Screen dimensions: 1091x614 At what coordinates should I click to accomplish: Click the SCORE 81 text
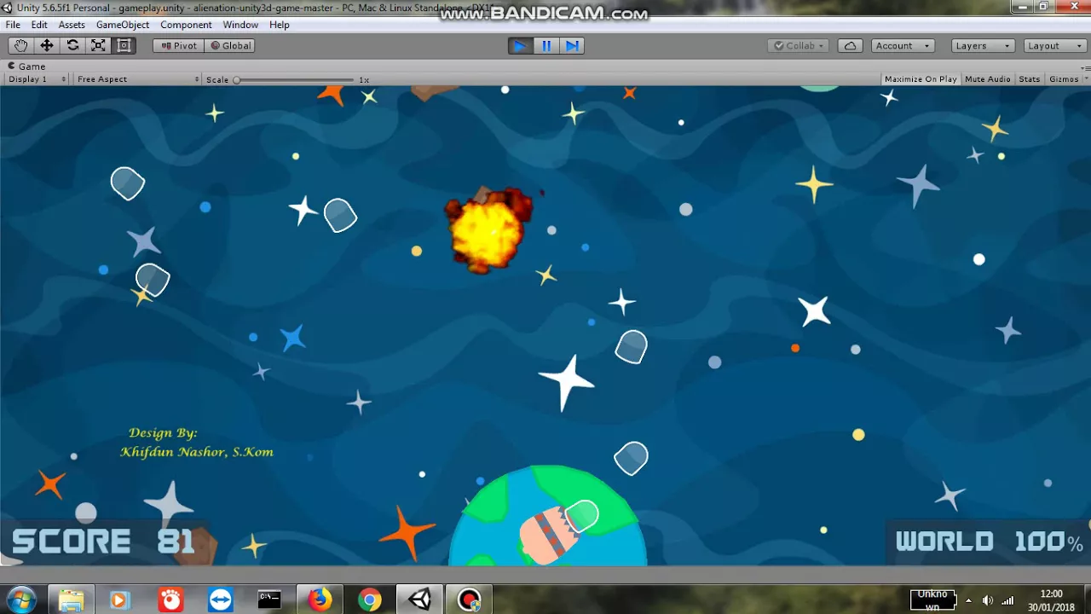[103, 542]
